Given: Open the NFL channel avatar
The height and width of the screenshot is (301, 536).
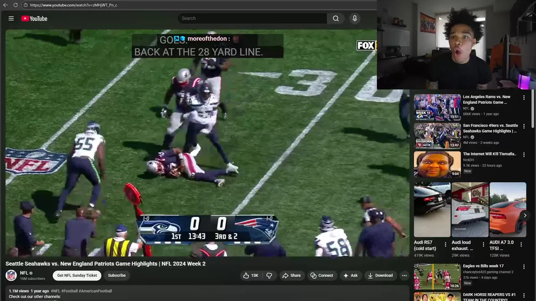Looking at the screenshot, I should pyautogui.click(x=11, y=275).
